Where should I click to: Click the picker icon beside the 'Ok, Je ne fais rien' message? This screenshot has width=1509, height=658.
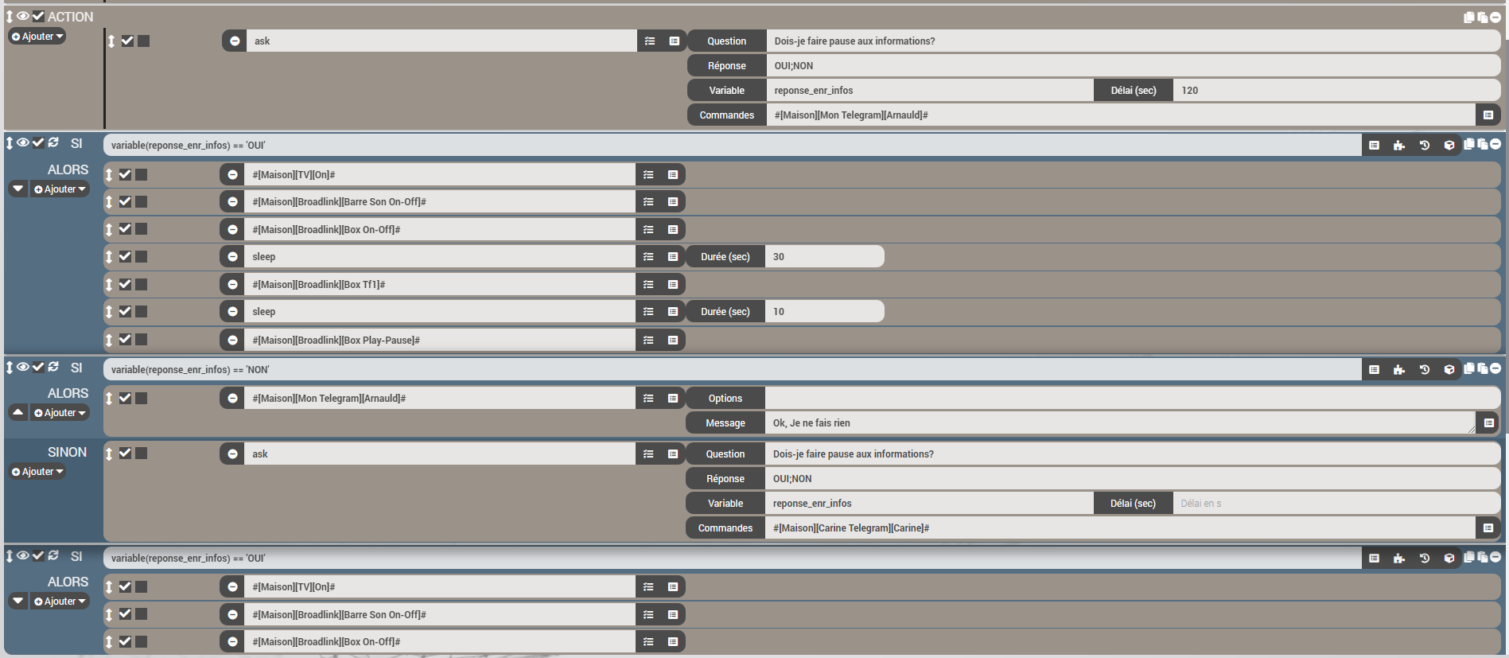[x=1488, y=422]
